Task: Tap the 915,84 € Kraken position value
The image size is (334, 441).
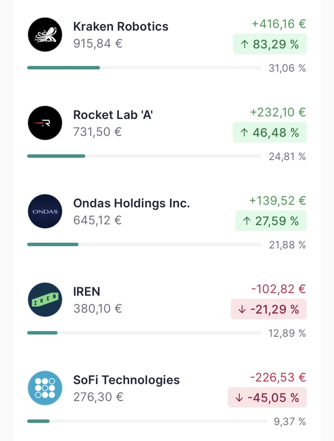Action: click(x=98, y=44)
